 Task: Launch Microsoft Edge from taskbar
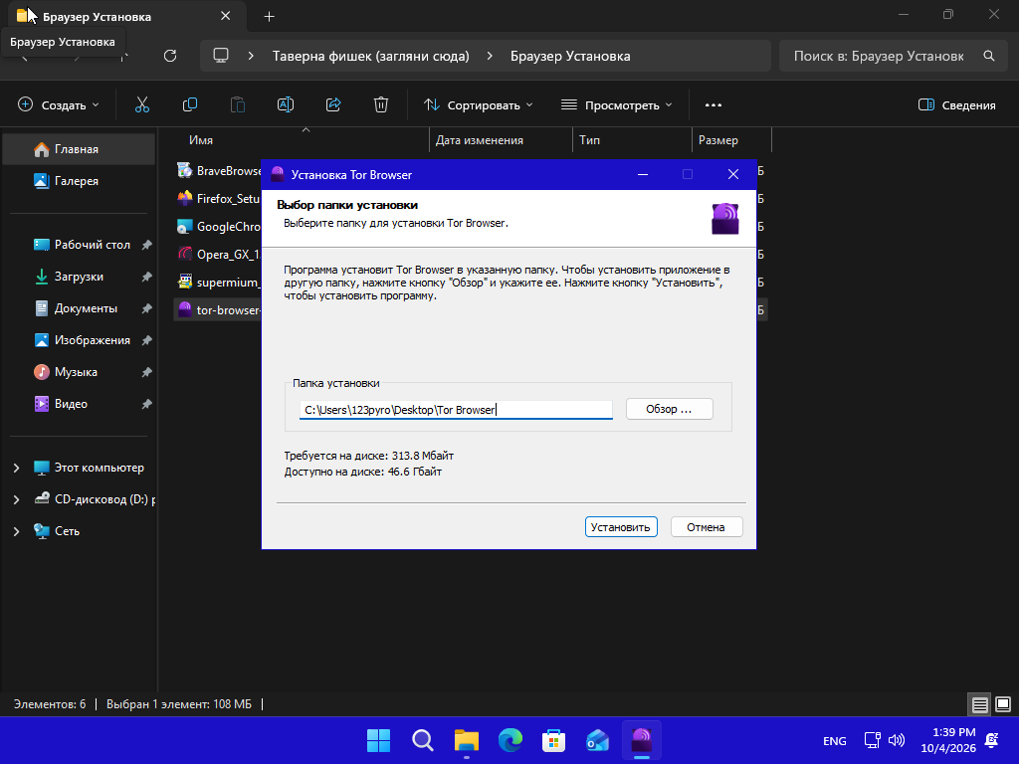510,740
